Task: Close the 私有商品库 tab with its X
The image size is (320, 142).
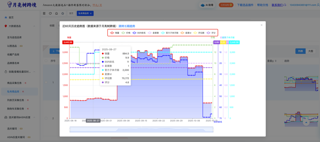Action: pos(91,13)
